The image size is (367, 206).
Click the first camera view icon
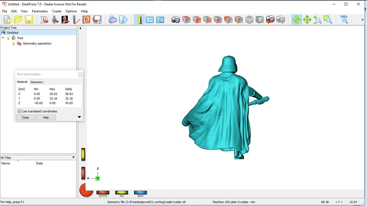point(176,20)
